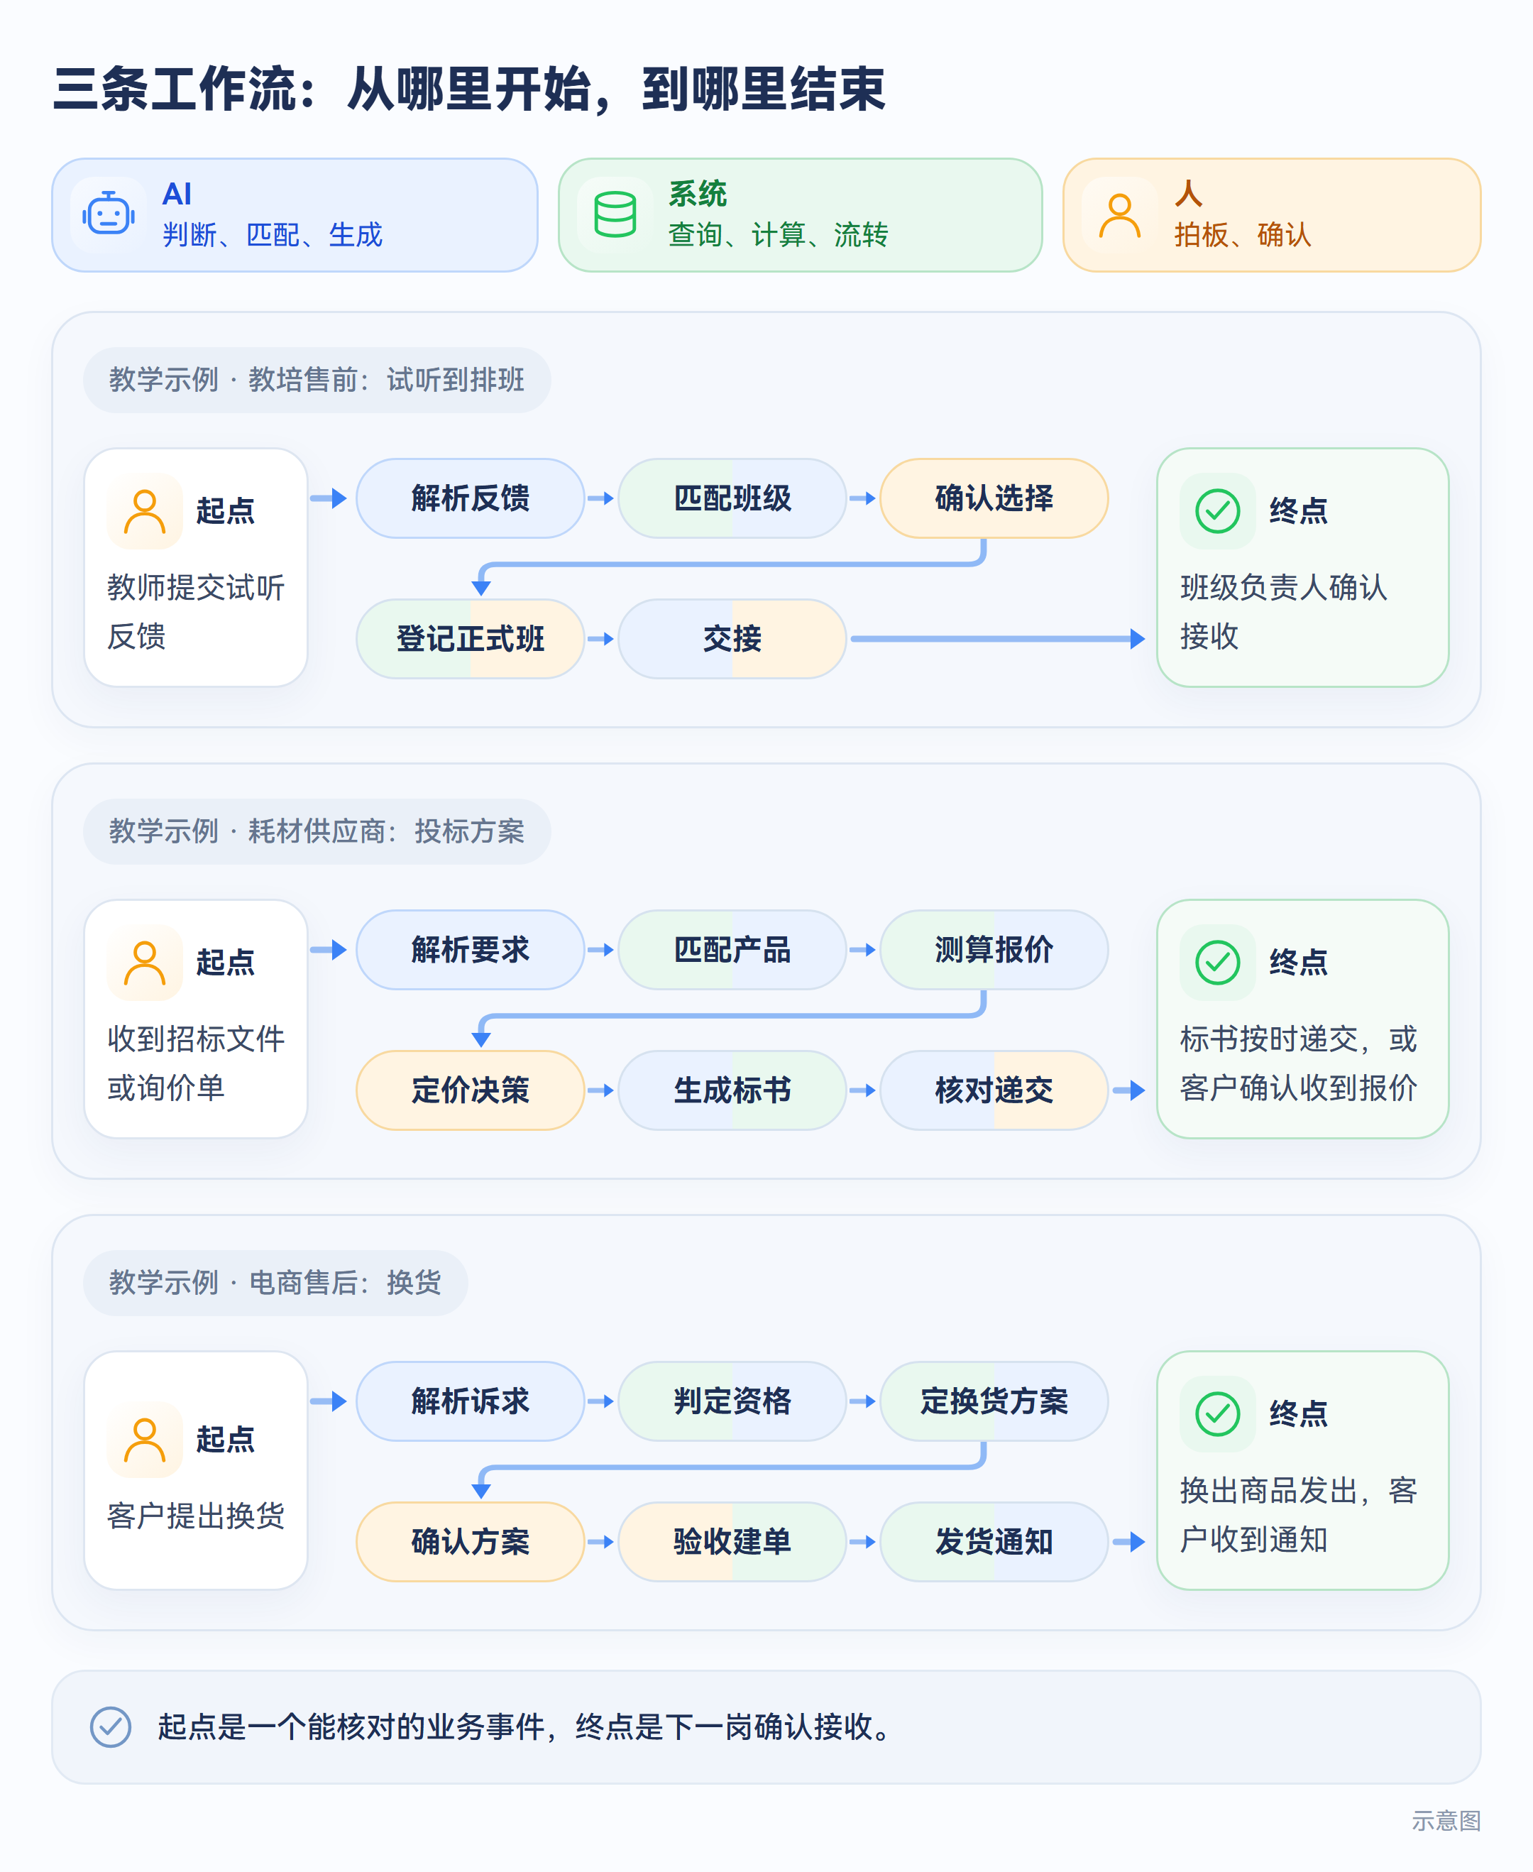
Task: Click the orange person icon in the 人 legend
Action: point(1119,216)
